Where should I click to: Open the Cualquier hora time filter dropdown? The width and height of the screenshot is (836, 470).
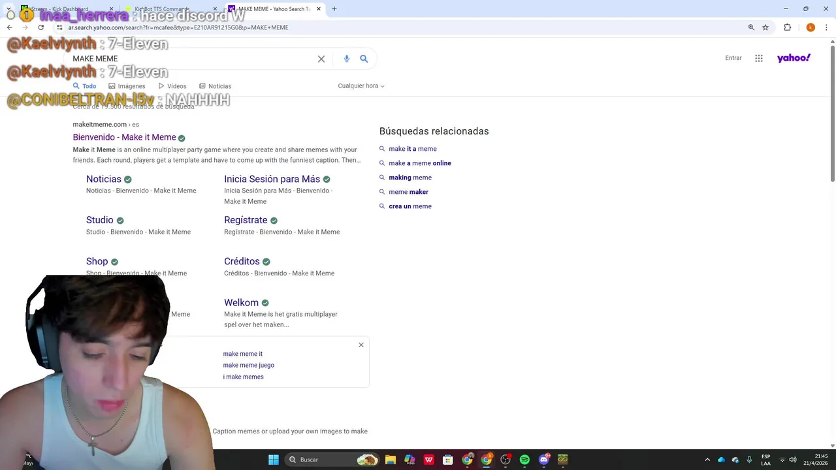361,86
